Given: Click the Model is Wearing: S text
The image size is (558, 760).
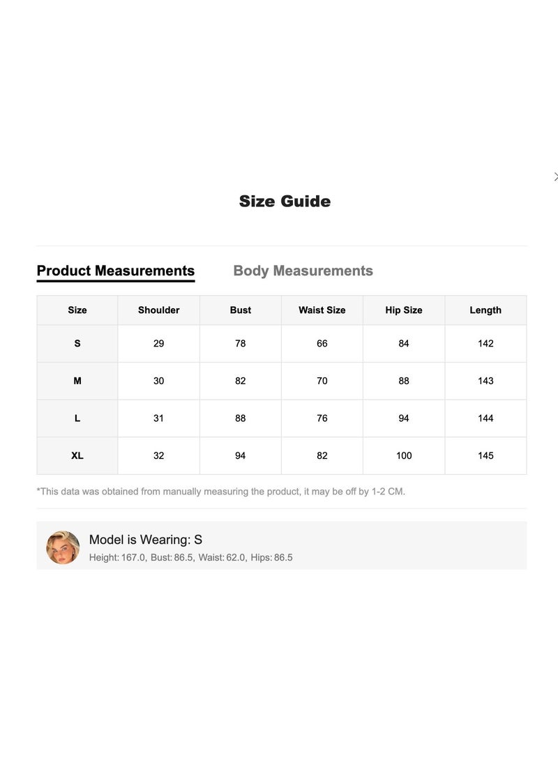Looking at the screenshot, I should pos(146,540).
